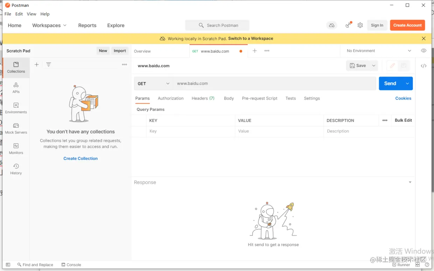Open the query params column options dots

(x=385, y=120)
